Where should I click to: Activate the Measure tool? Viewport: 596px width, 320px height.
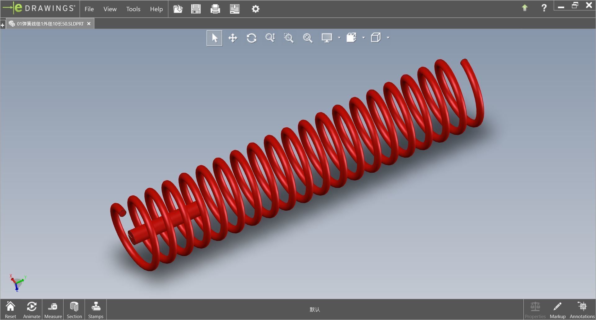coord(53,310)
